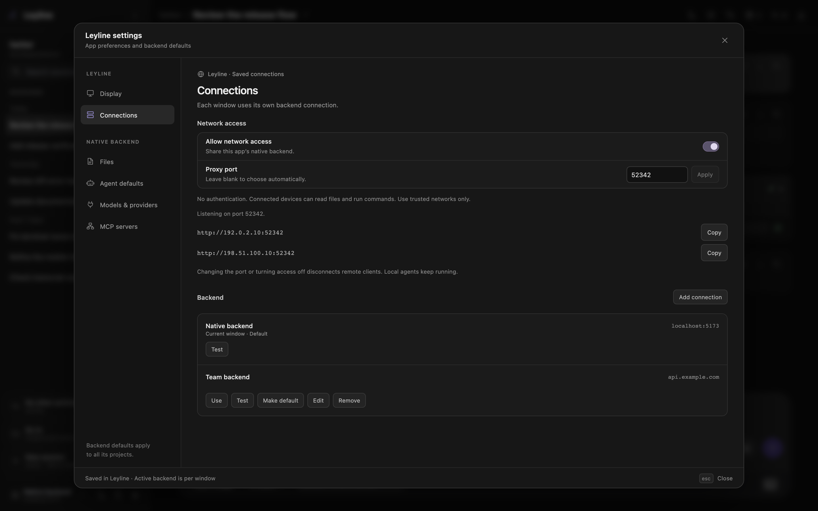Click the http://198.51.100.10:52342 URL text
The height and width of the screenshot is (511, 818).
coord(246,253)
